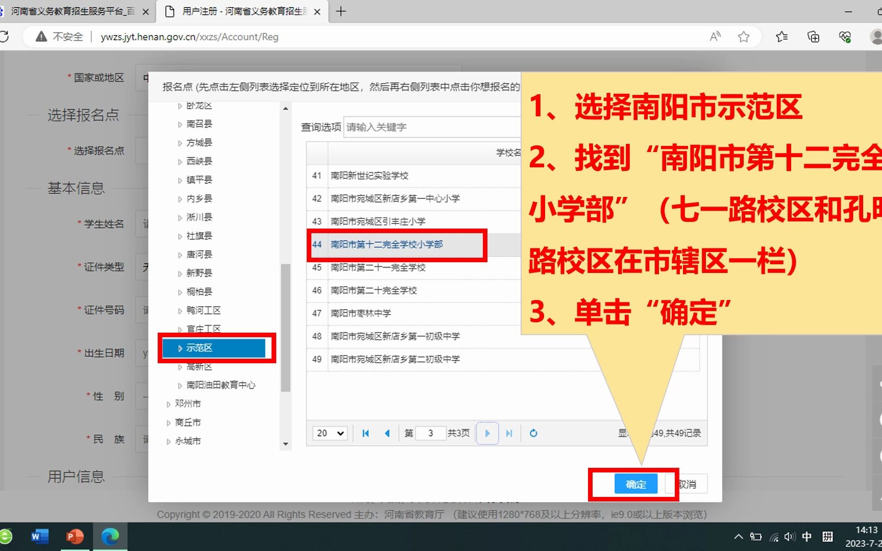
Task: Close the 用户注册 tab
Action: pyautogui.click(x=317, y=12)
